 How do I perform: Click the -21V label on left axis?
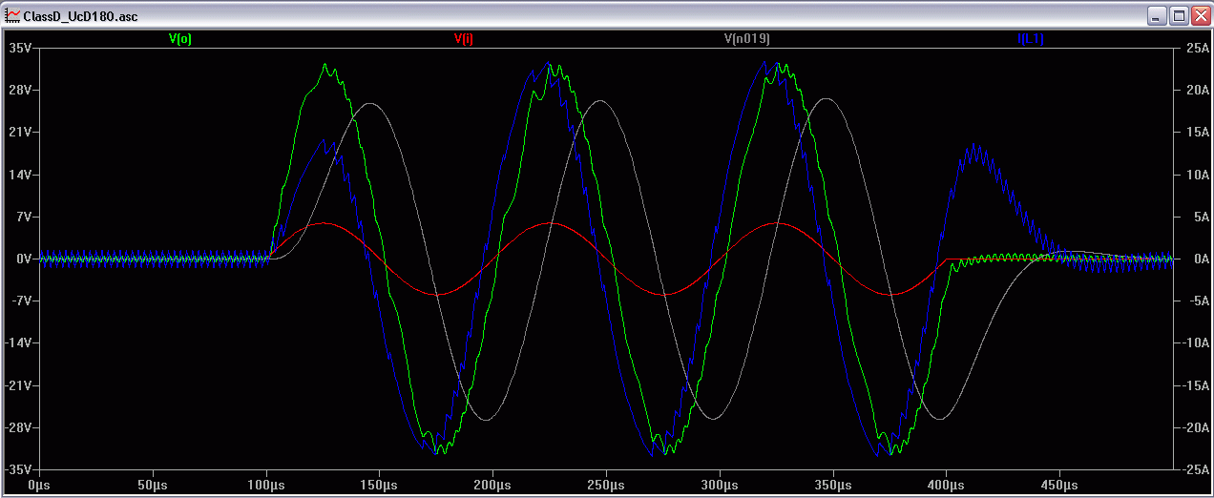pyautogui.click(x=18, y=385)
